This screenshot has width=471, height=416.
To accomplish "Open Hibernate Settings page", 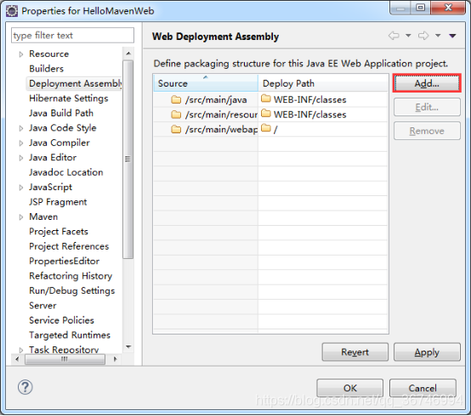I will pyautogui.click(x=69, y=98).
